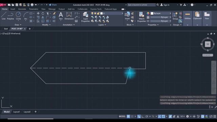
Task: Click the TOP face of ViewCube
Action: tap(208, 44)
